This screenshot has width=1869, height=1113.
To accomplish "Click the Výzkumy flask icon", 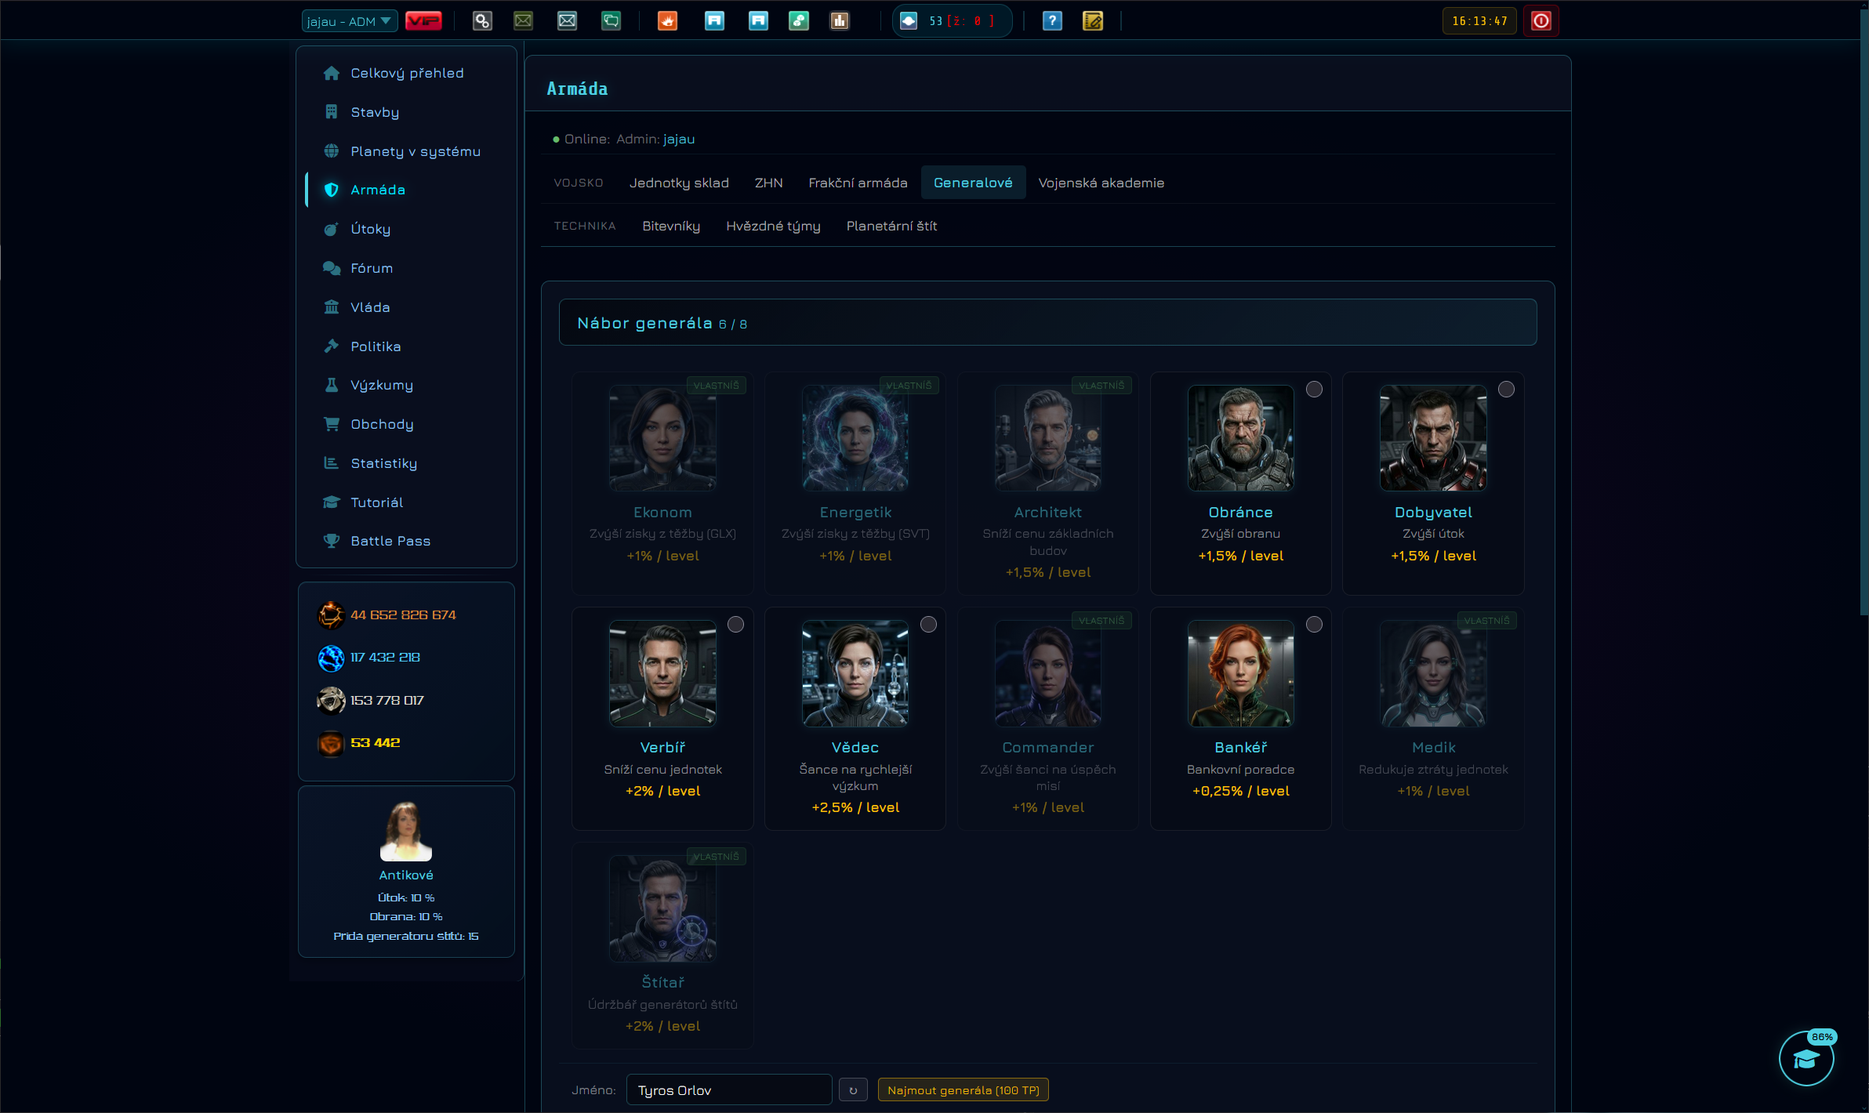I will point(332,385).
